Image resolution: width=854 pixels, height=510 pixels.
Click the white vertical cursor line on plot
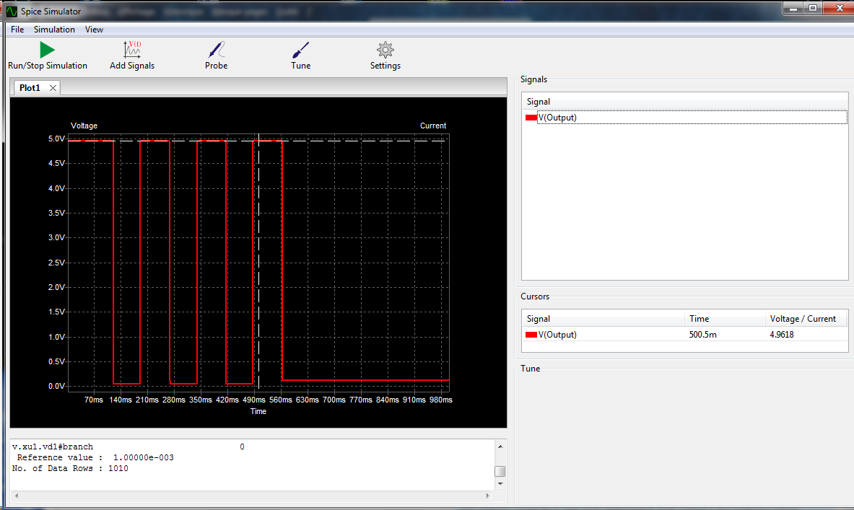click(258, 261)
